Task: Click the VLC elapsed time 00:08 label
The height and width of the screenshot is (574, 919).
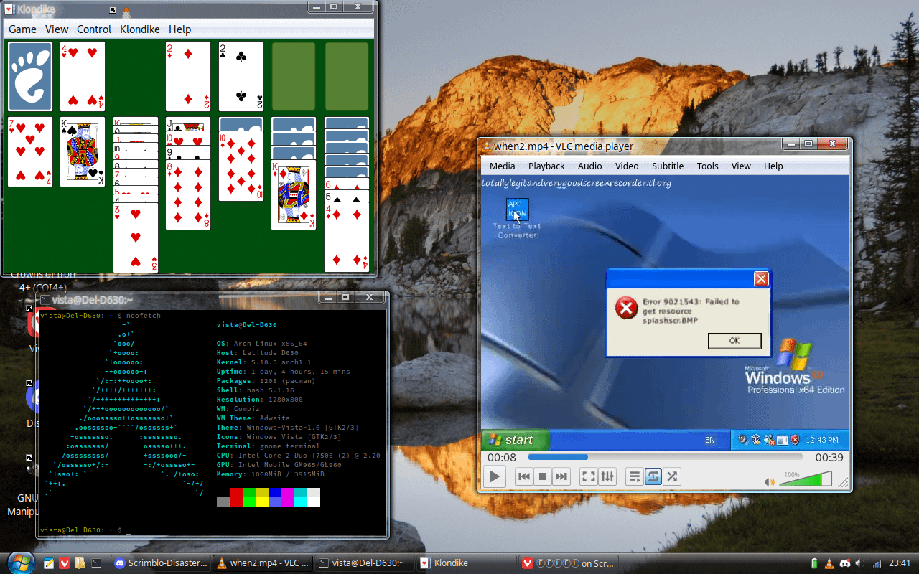Action: [502, 458]
